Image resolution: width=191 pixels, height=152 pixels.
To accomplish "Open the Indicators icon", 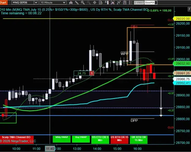I will pyautogui.click(x=119, y=2).
